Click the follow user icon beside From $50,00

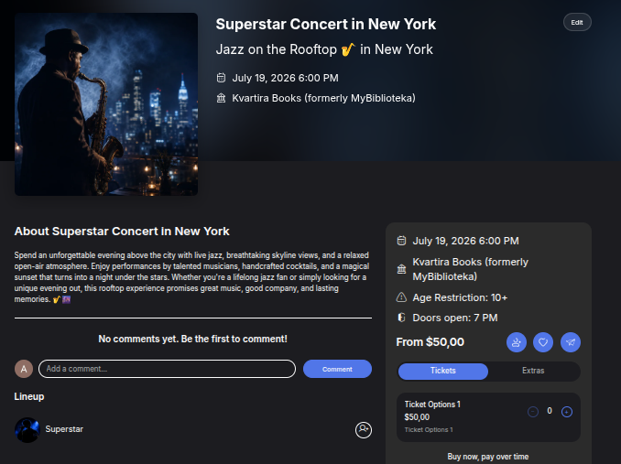tap(516, 342)
